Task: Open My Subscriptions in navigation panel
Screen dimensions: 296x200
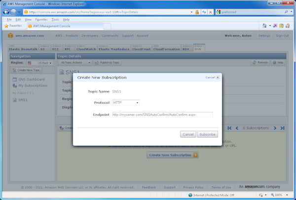Action: click(30, 86)
